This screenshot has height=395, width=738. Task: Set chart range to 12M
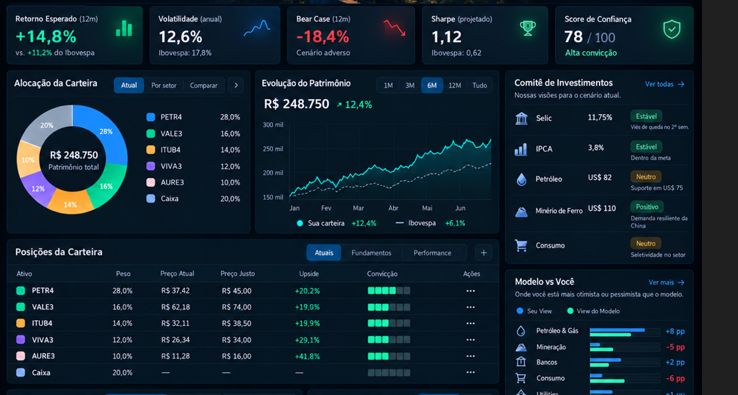click(455, 86)
